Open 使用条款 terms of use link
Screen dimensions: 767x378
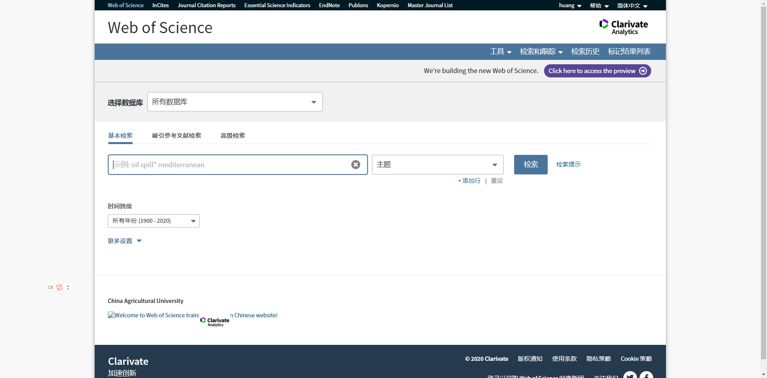coord(564,359)
